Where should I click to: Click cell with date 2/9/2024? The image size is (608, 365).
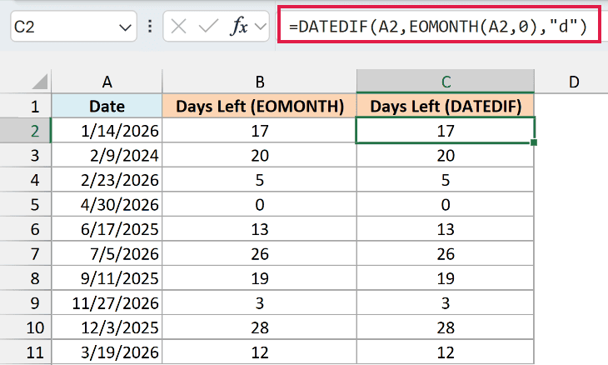pyautogui.click(x=107, y=155)
